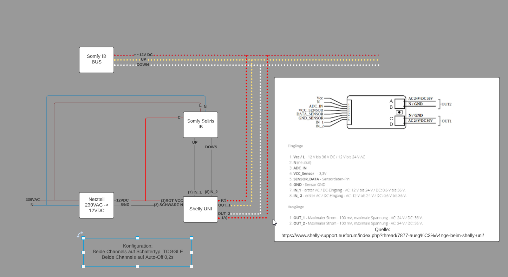Click the '+ ~12V DC' label on red bus line
The height and width of the screenshot is (277, 508).
(143, 55)
